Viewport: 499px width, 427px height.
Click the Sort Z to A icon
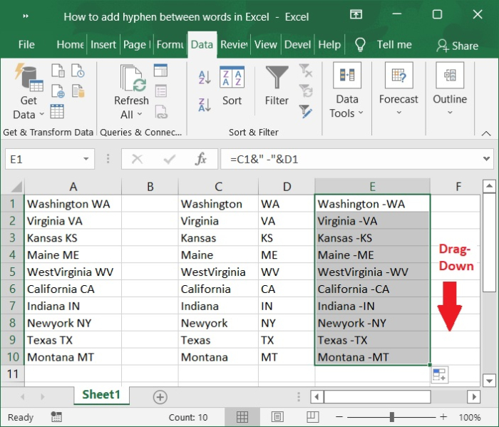205,104
